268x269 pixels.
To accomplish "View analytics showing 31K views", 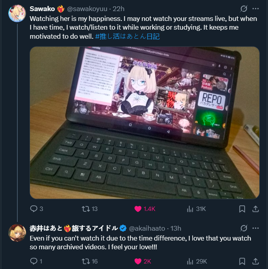I will point(190,209).
